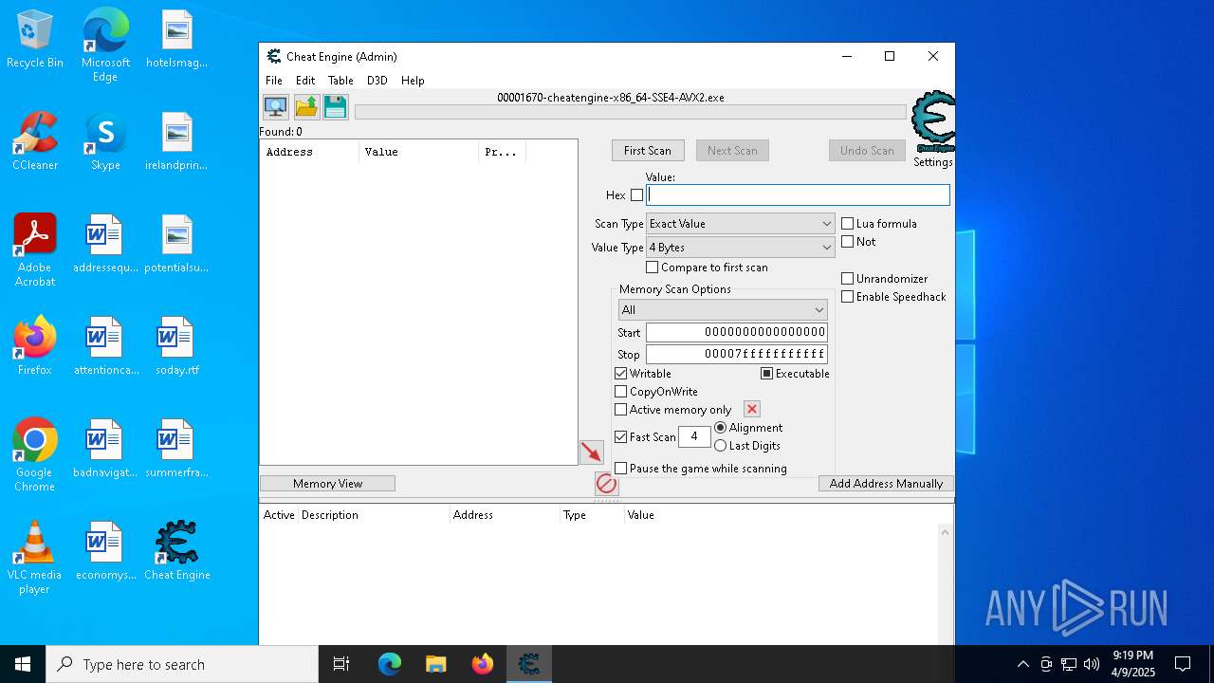This screenshot has width=1214, height=683.
Task: Save cheat table floppy disk icon
Action: click(336, 106)
